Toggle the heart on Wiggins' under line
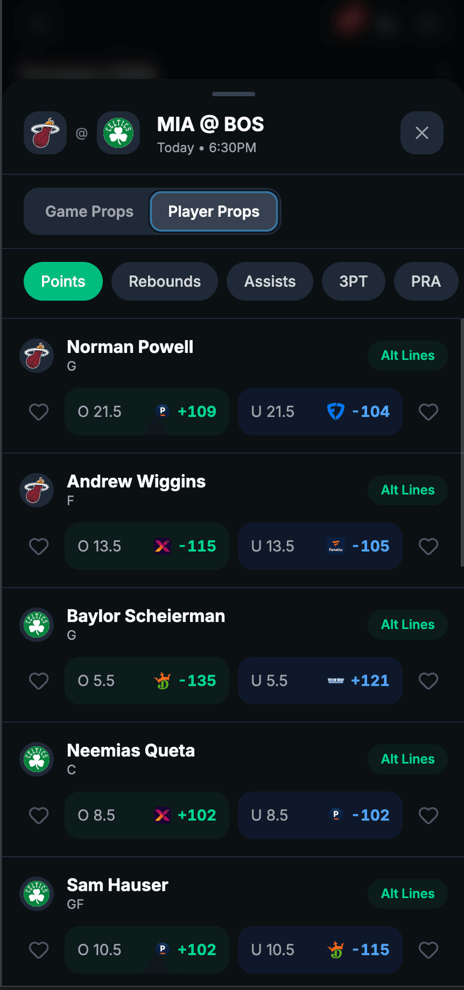Image resolution: width=464 pixels, height=990 pixels. [x=428, y=546]
